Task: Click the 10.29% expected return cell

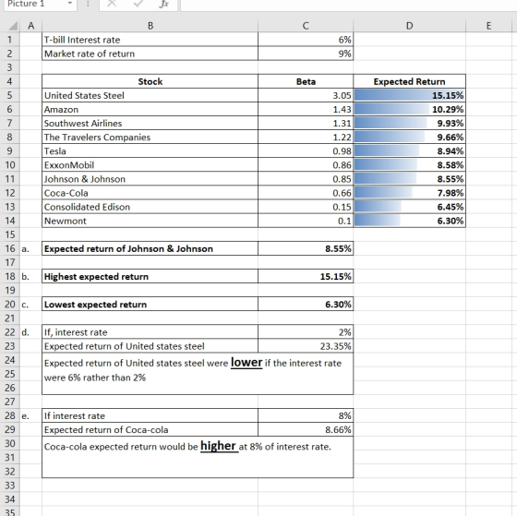Action: 409,109
